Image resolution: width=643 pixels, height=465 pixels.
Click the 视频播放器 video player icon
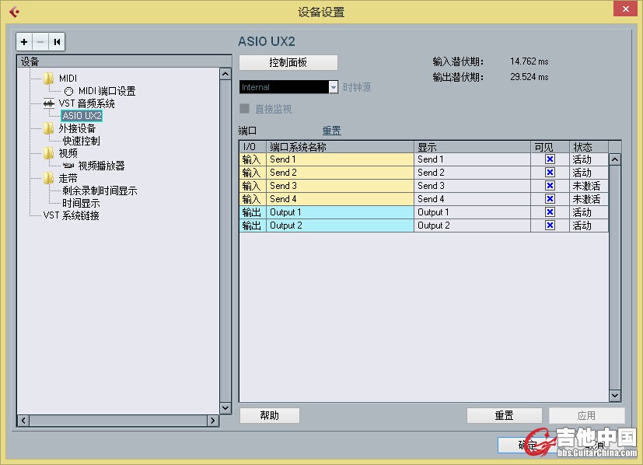tap(68, 166)
